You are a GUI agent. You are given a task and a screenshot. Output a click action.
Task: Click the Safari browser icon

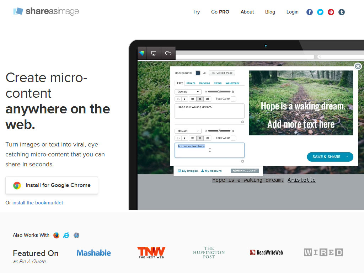click(x=76, y=235)
